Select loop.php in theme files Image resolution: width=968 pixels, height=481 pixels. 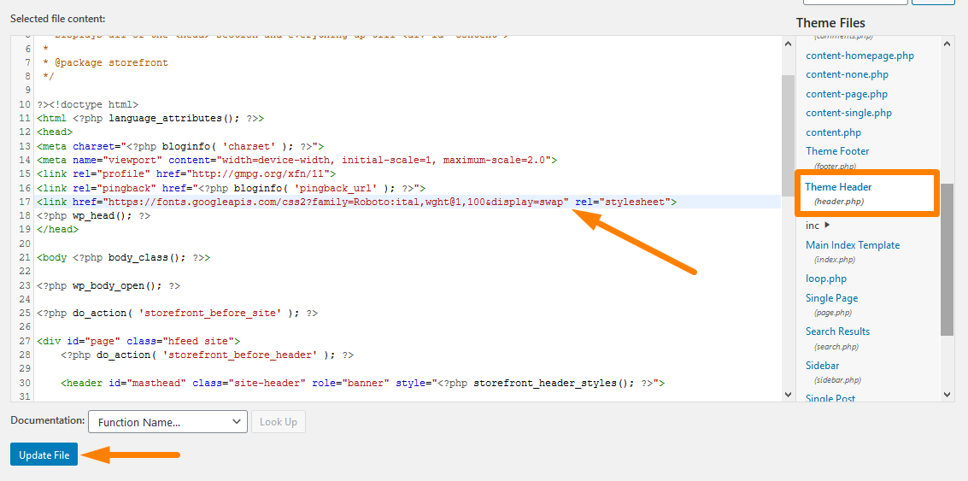(x=825, y=279)
